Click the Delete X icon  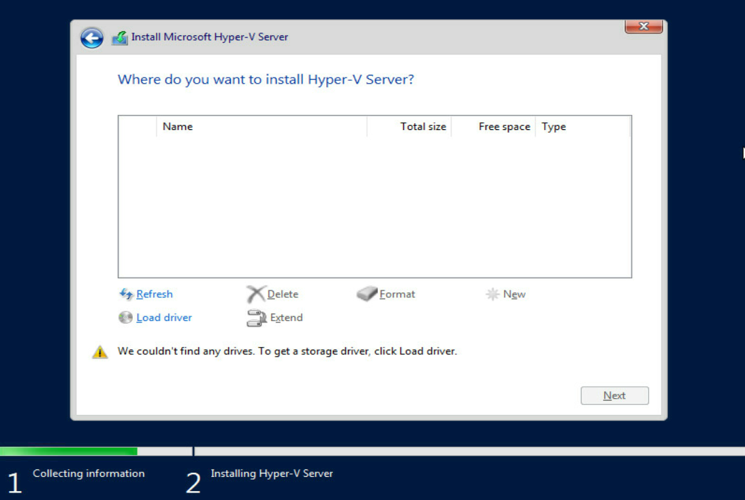coord(255,294)
